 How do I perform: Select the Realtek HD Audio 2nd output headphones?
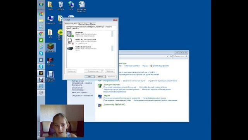pyautogui.click(x=90, y=41)
